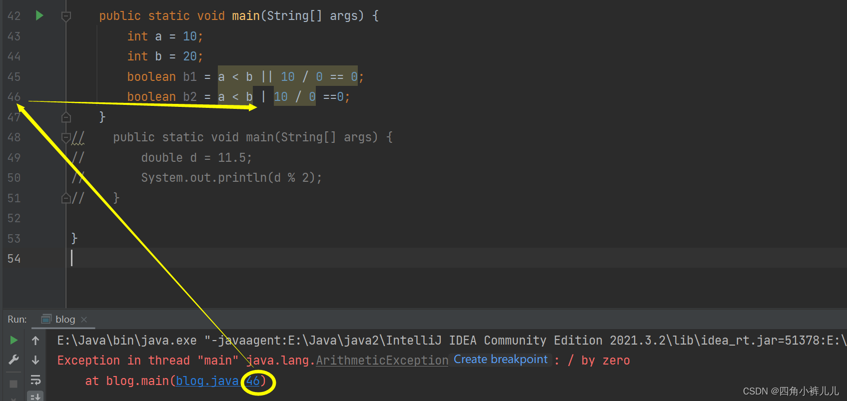
Task: Click the java.exe command line output
Action: (x=452, y=341)
